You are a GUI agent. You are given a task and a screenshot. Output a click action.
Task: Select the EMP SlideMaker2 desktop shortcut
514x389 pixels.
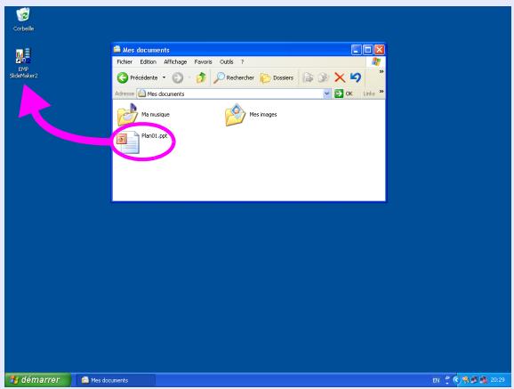point(23,63)
